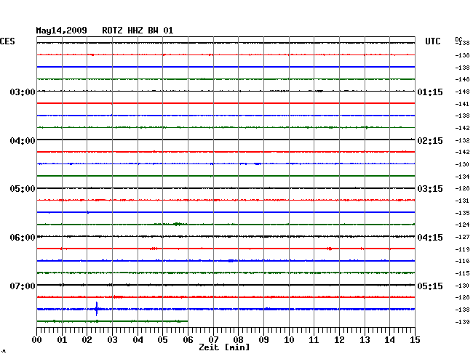Click the 06:00 local time label
The image size is (473, 359).
[x=23, y=238]
